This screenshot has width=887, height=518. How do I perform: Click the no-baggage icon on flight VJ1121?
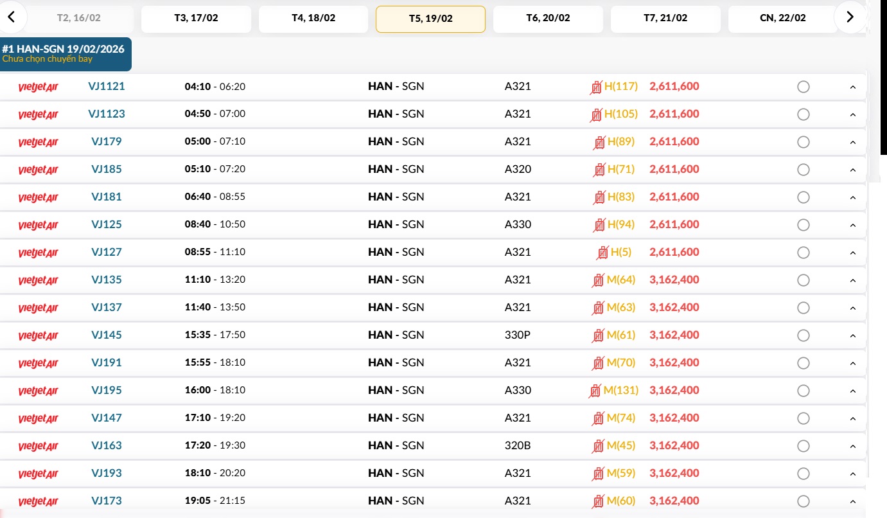pos(596,87)
